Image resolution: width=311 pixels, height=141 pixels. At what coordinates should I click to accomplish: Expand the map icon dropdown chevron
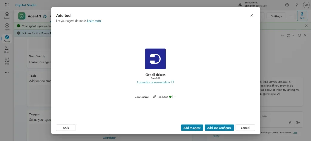(293, 35)
